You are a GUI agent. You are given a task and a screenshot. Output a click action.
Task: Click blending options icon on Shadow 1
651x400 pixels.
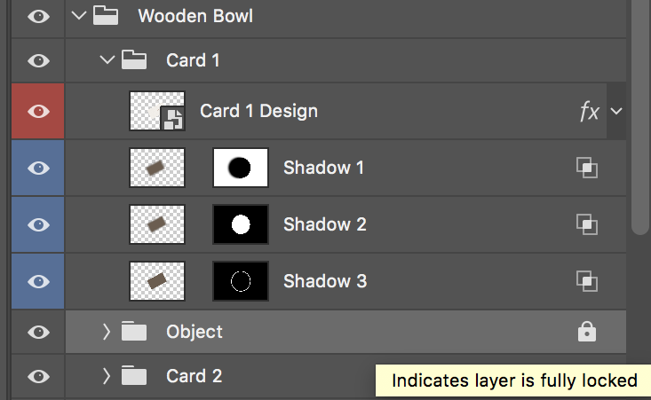tap(586, 168)
